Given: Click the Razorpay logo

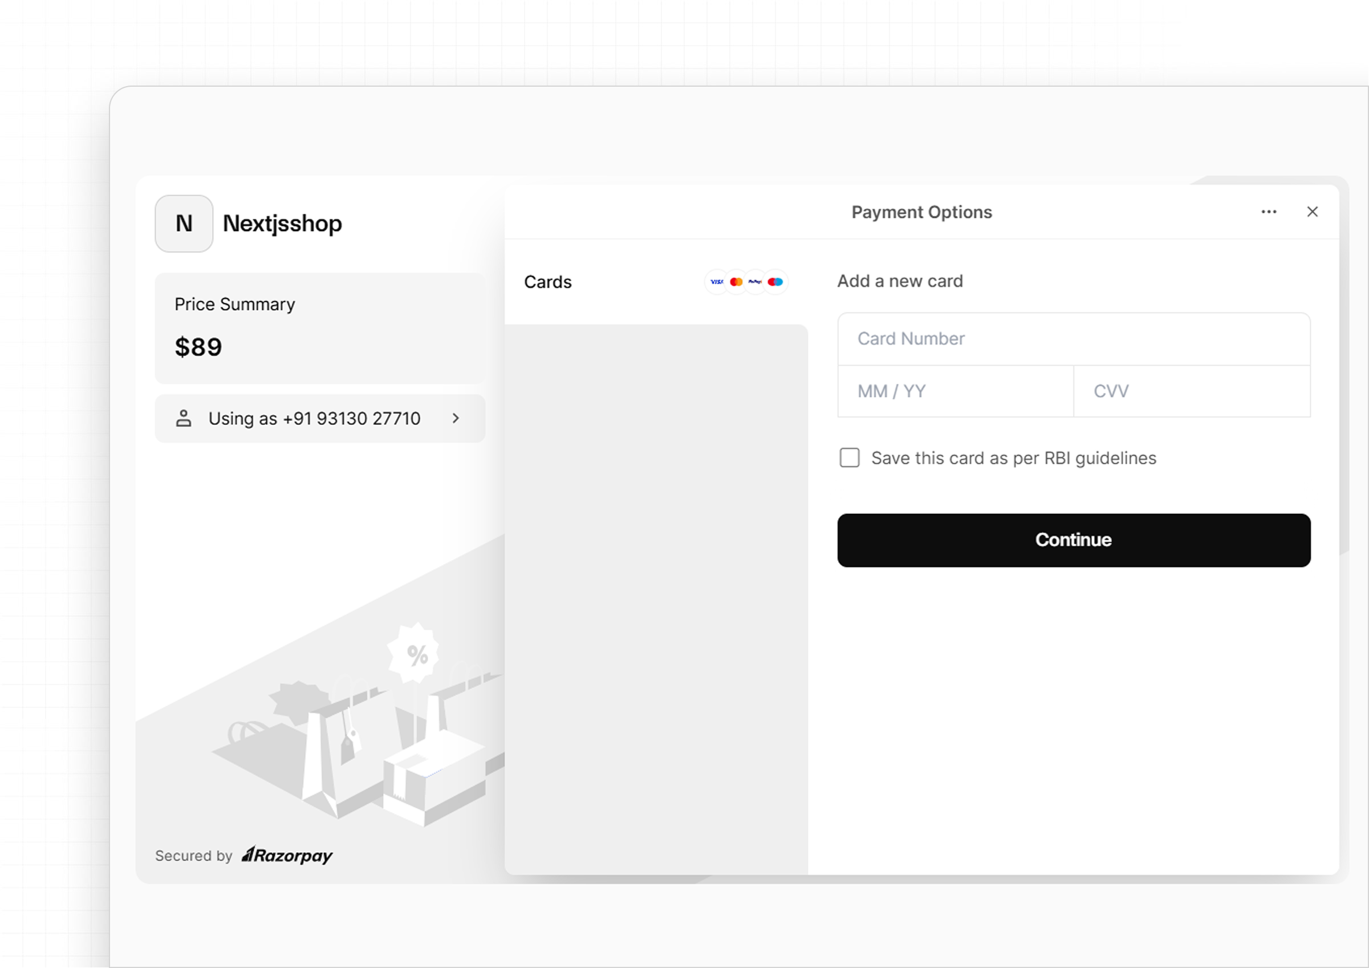Looking at the screenshot, I should point(287,855).
